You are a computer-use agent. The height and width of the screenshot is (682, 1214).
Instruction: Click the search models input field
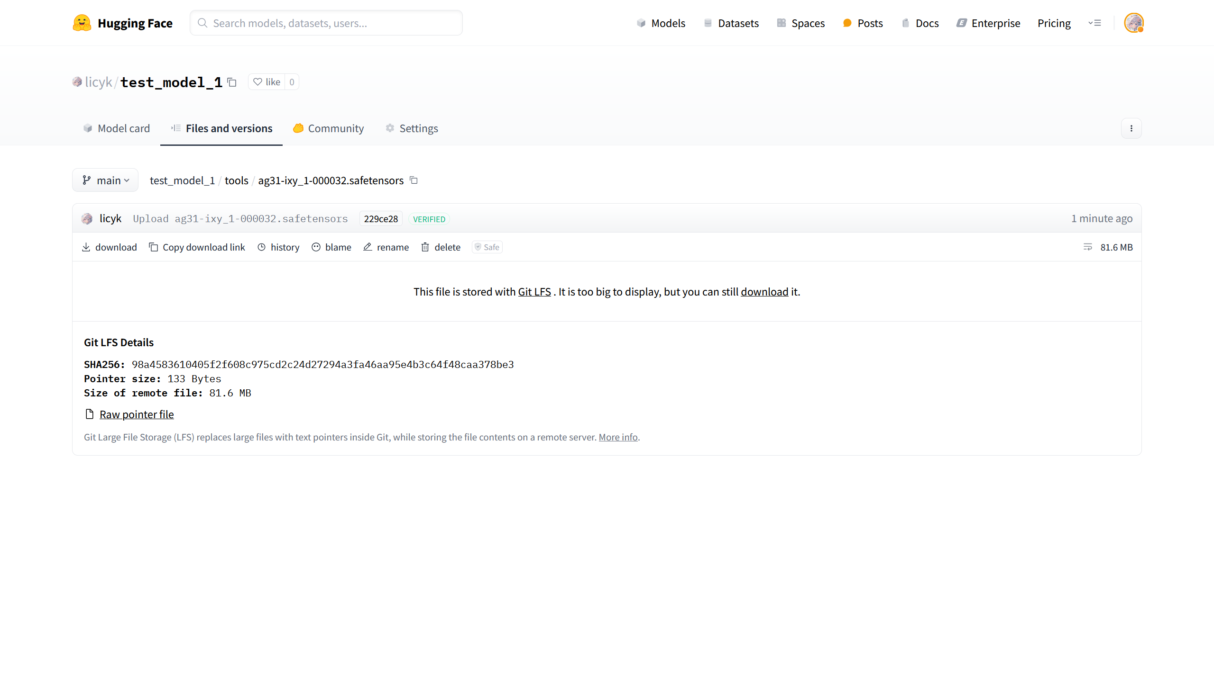[326, 23]
